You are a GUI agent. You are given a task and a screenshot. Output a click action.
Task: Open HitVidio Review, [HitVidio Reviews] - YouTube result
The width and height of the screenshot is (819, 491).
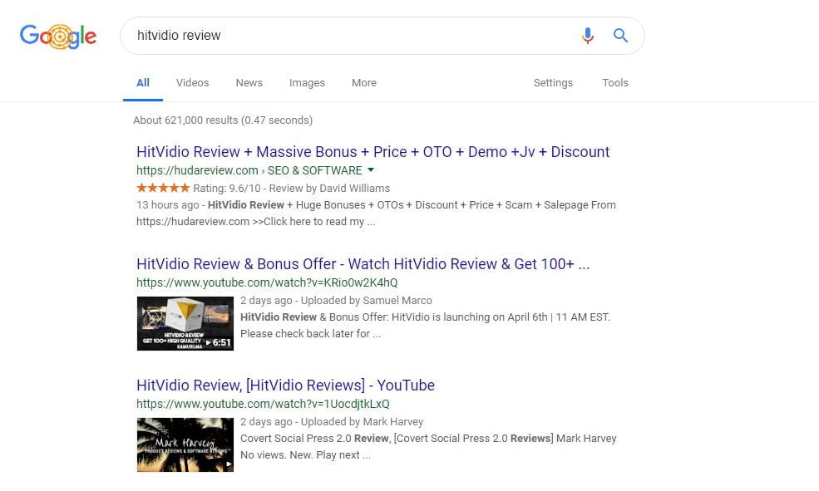(286, 385)
